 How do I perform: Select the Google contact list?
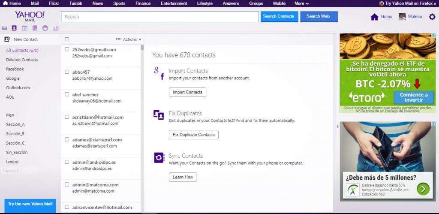coord(13,78)
